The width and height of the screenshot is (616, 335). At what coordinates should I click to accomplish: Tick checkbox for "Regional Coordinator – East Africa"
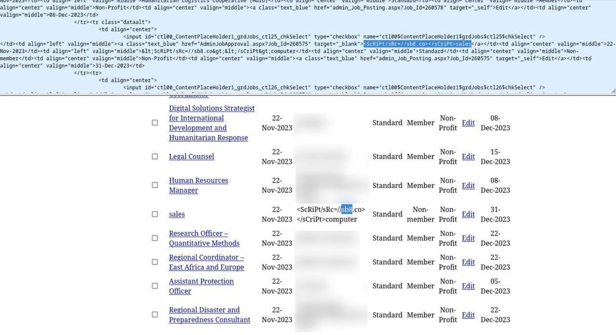[x=155, y=262]
